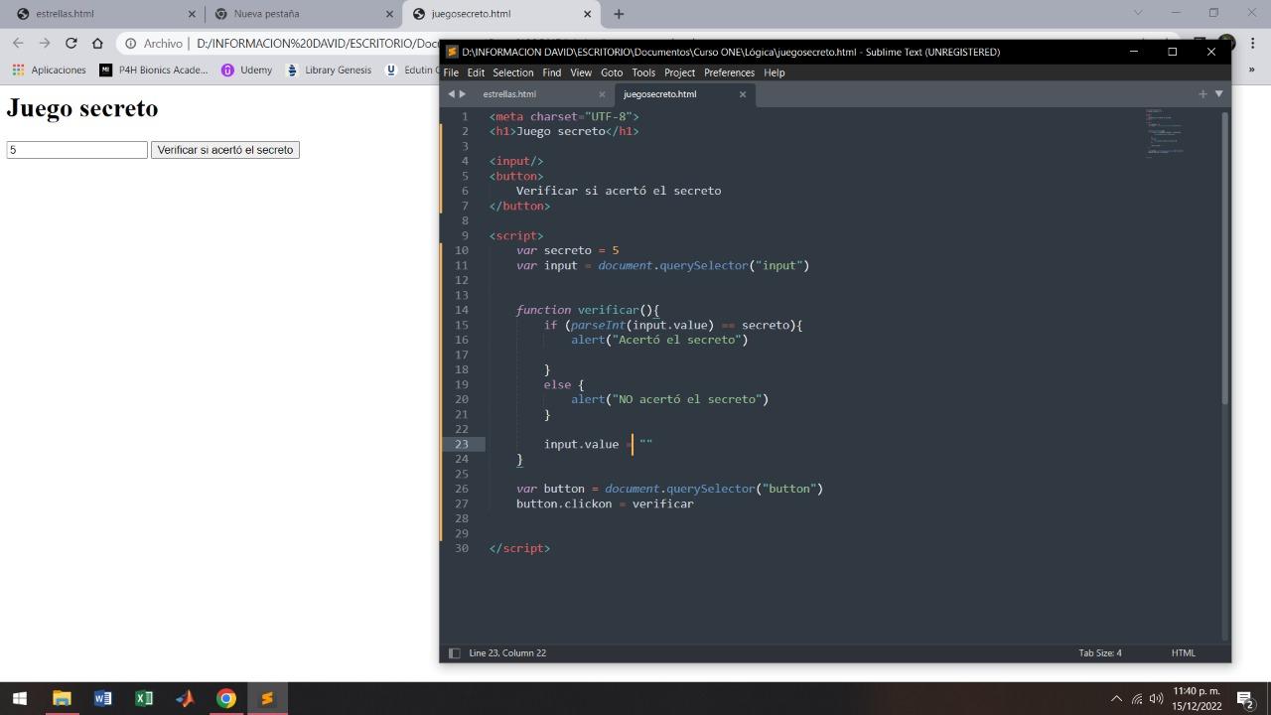The width and height of the screenshot is (1271, 715).
Task: Open Sublime Text Project menu
Action: [x=679, y=72]
